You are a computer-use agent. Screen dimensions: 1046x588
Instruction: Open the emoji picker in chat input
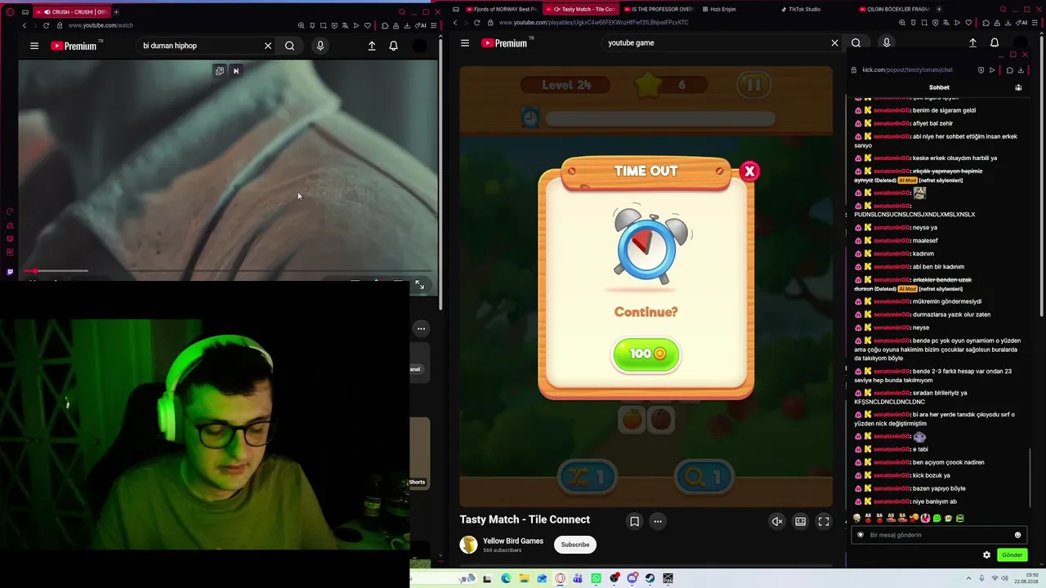[x=1017, y=535]
